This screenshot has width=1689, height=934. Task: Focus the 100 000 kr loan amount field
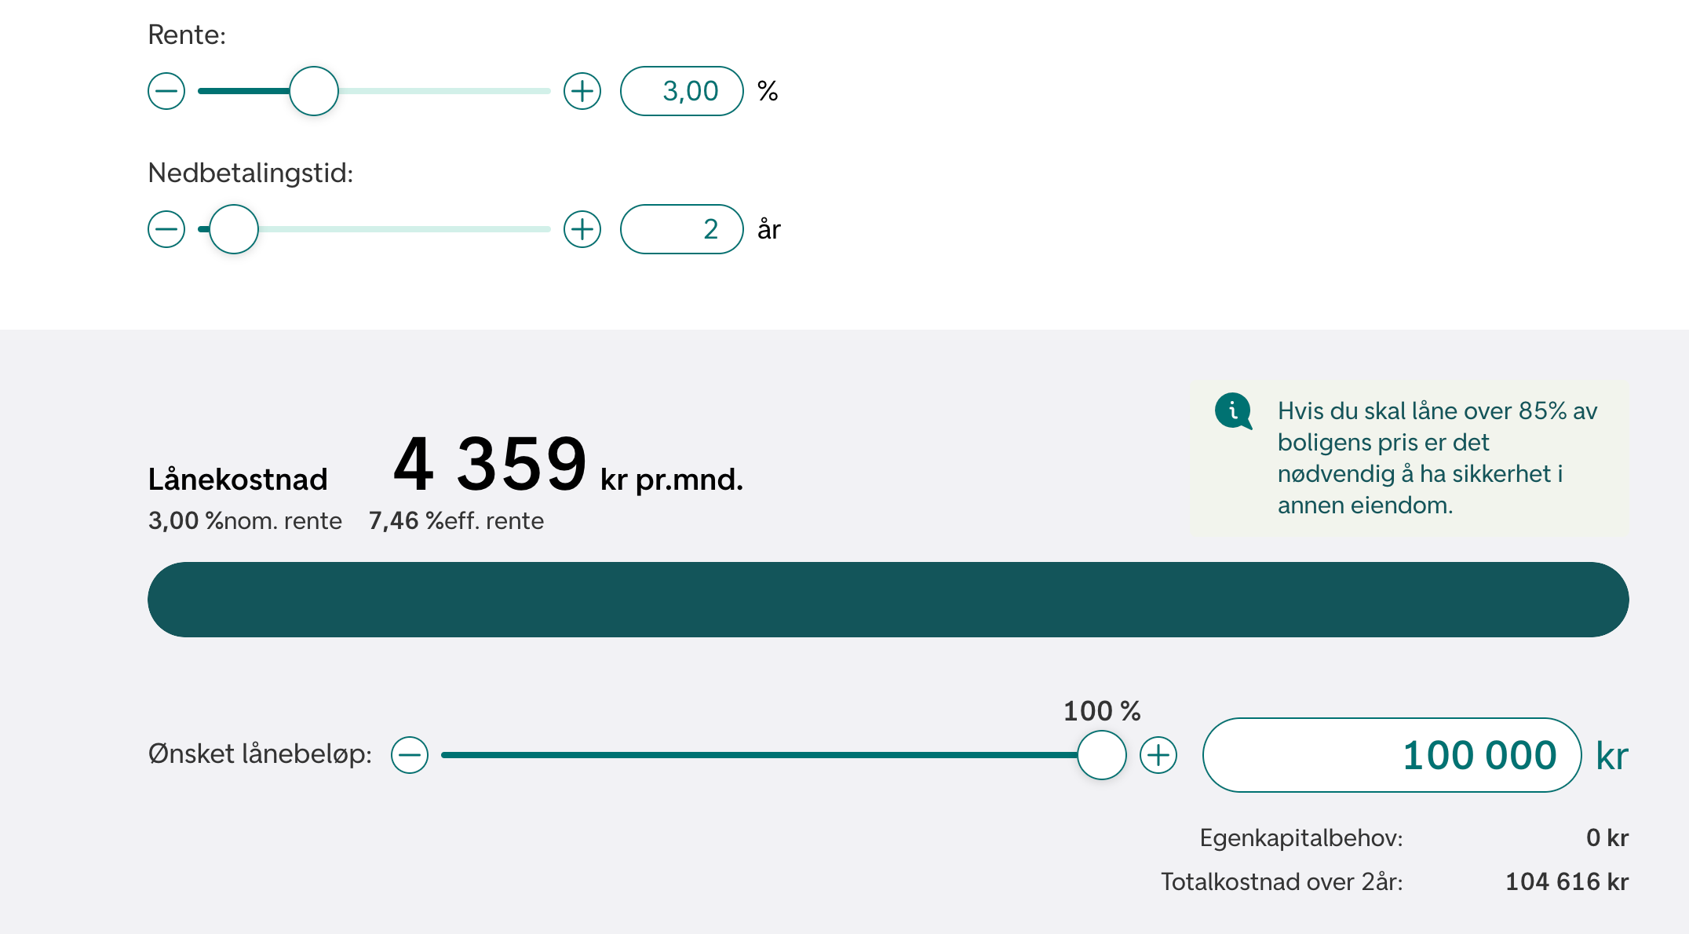point(1392,755)
